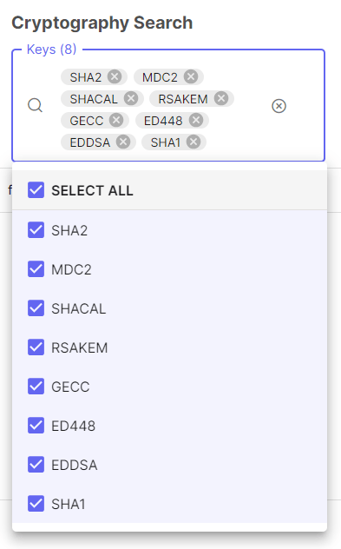
Task: Toggle the SHACAL checkbox
Action: pos(36,308)
